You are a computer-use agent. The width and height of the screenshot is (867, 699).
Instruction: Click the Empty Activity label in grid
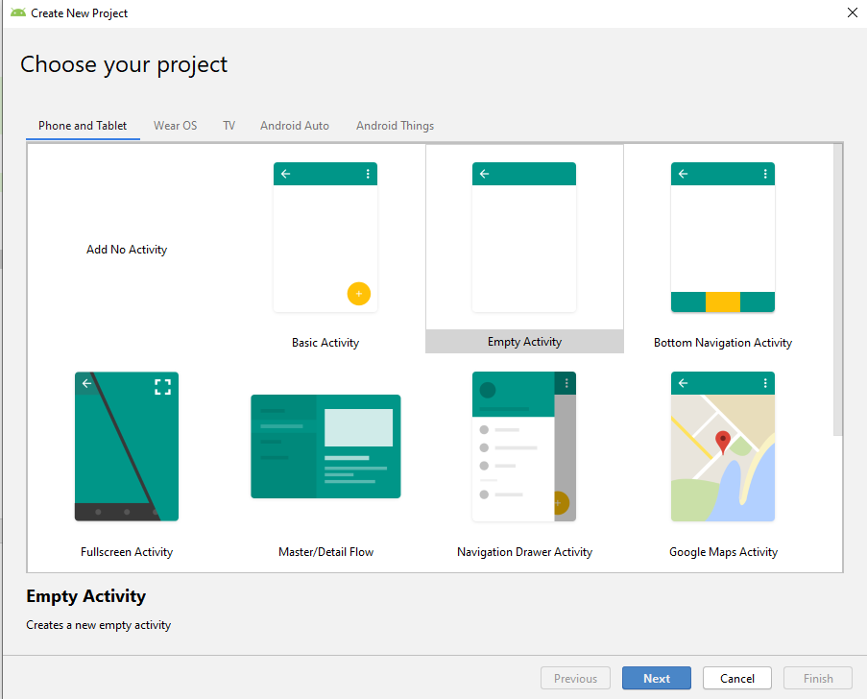pos(524,342)
